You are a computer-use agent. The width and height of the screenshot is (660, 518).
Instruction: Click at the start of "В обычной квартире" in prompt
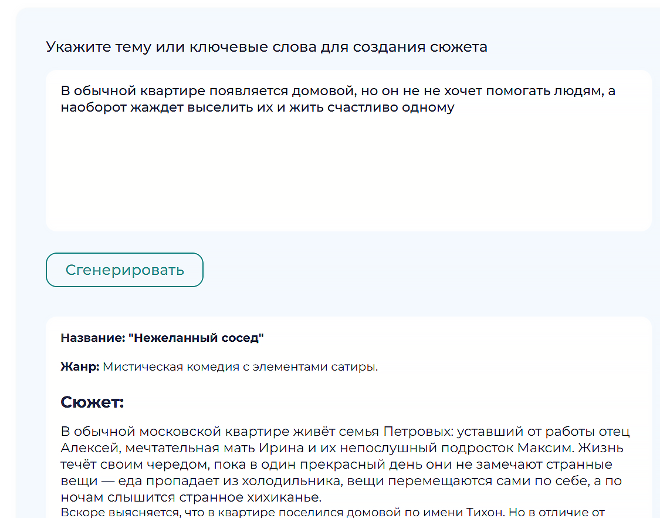point(62,91)
